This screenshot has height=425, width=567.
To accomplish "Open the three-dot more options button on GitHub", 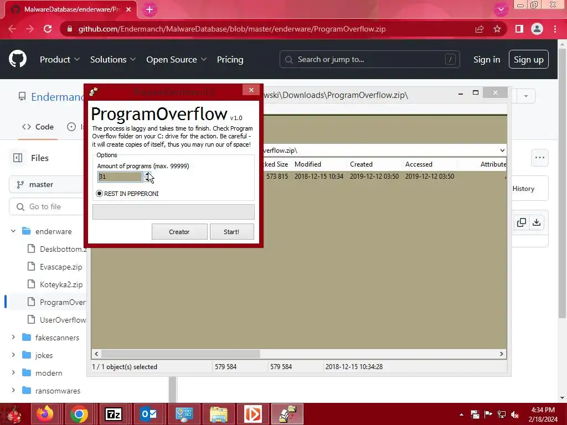I will point(540,158).
